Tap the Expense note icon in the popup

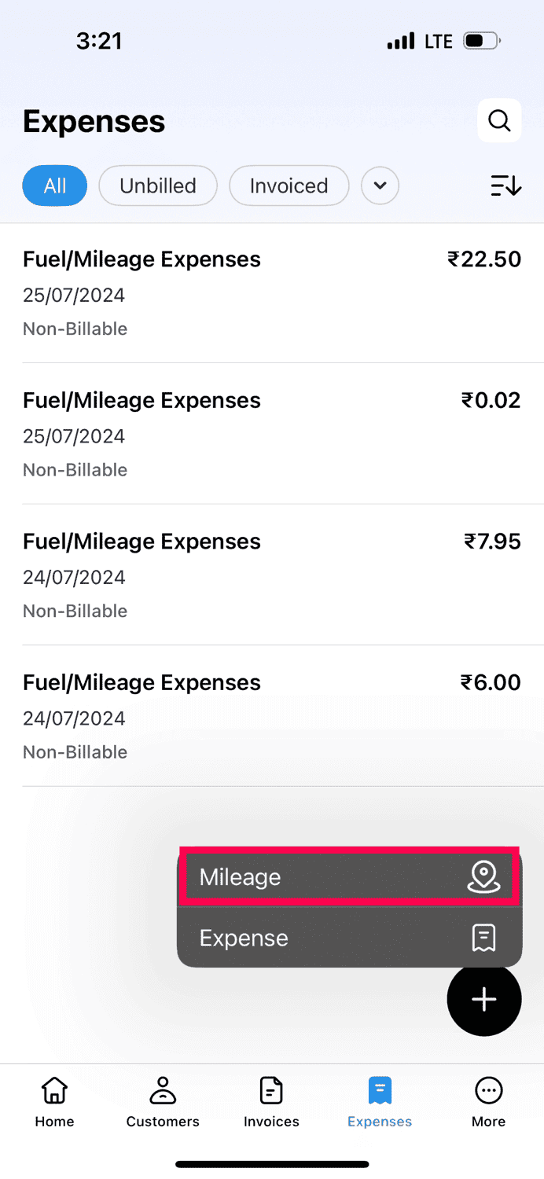484,937
